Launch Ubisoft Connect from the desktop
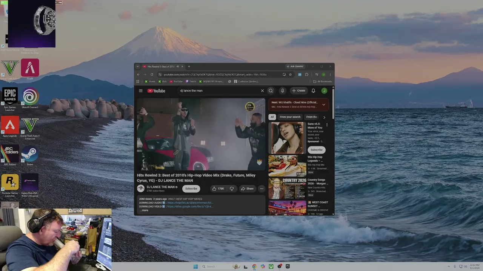The width and height of the screenshot is (483, 271). 30,98
